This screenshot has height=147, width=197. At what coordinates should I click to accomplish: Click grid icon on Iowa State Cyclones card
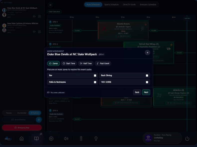(39, 31)
